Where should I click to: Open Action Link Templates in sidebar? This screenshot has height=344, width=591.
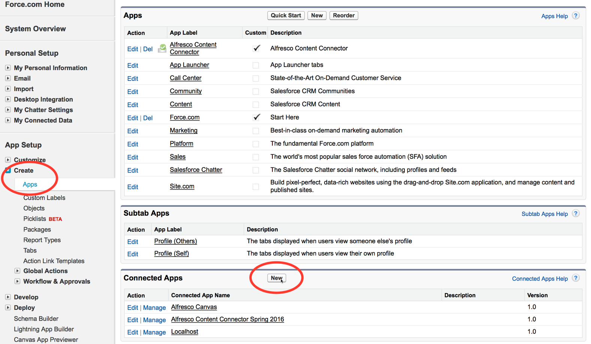54,261
